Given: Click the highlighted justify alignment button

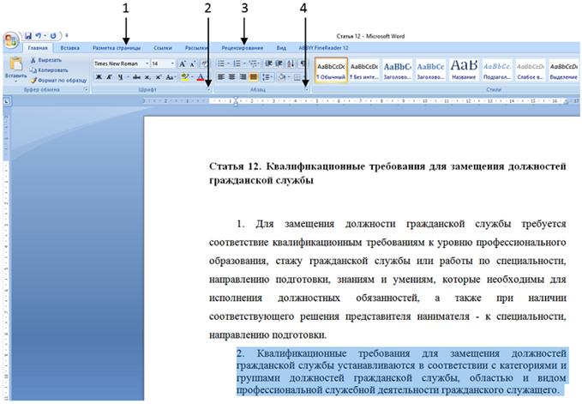Looking at the screenshot, I should pyautogui.click(x=254, y=77).
